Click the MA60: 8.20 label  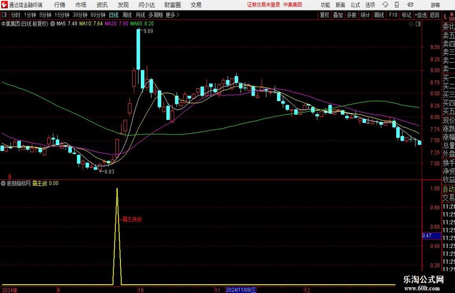(x=142, y=24)
